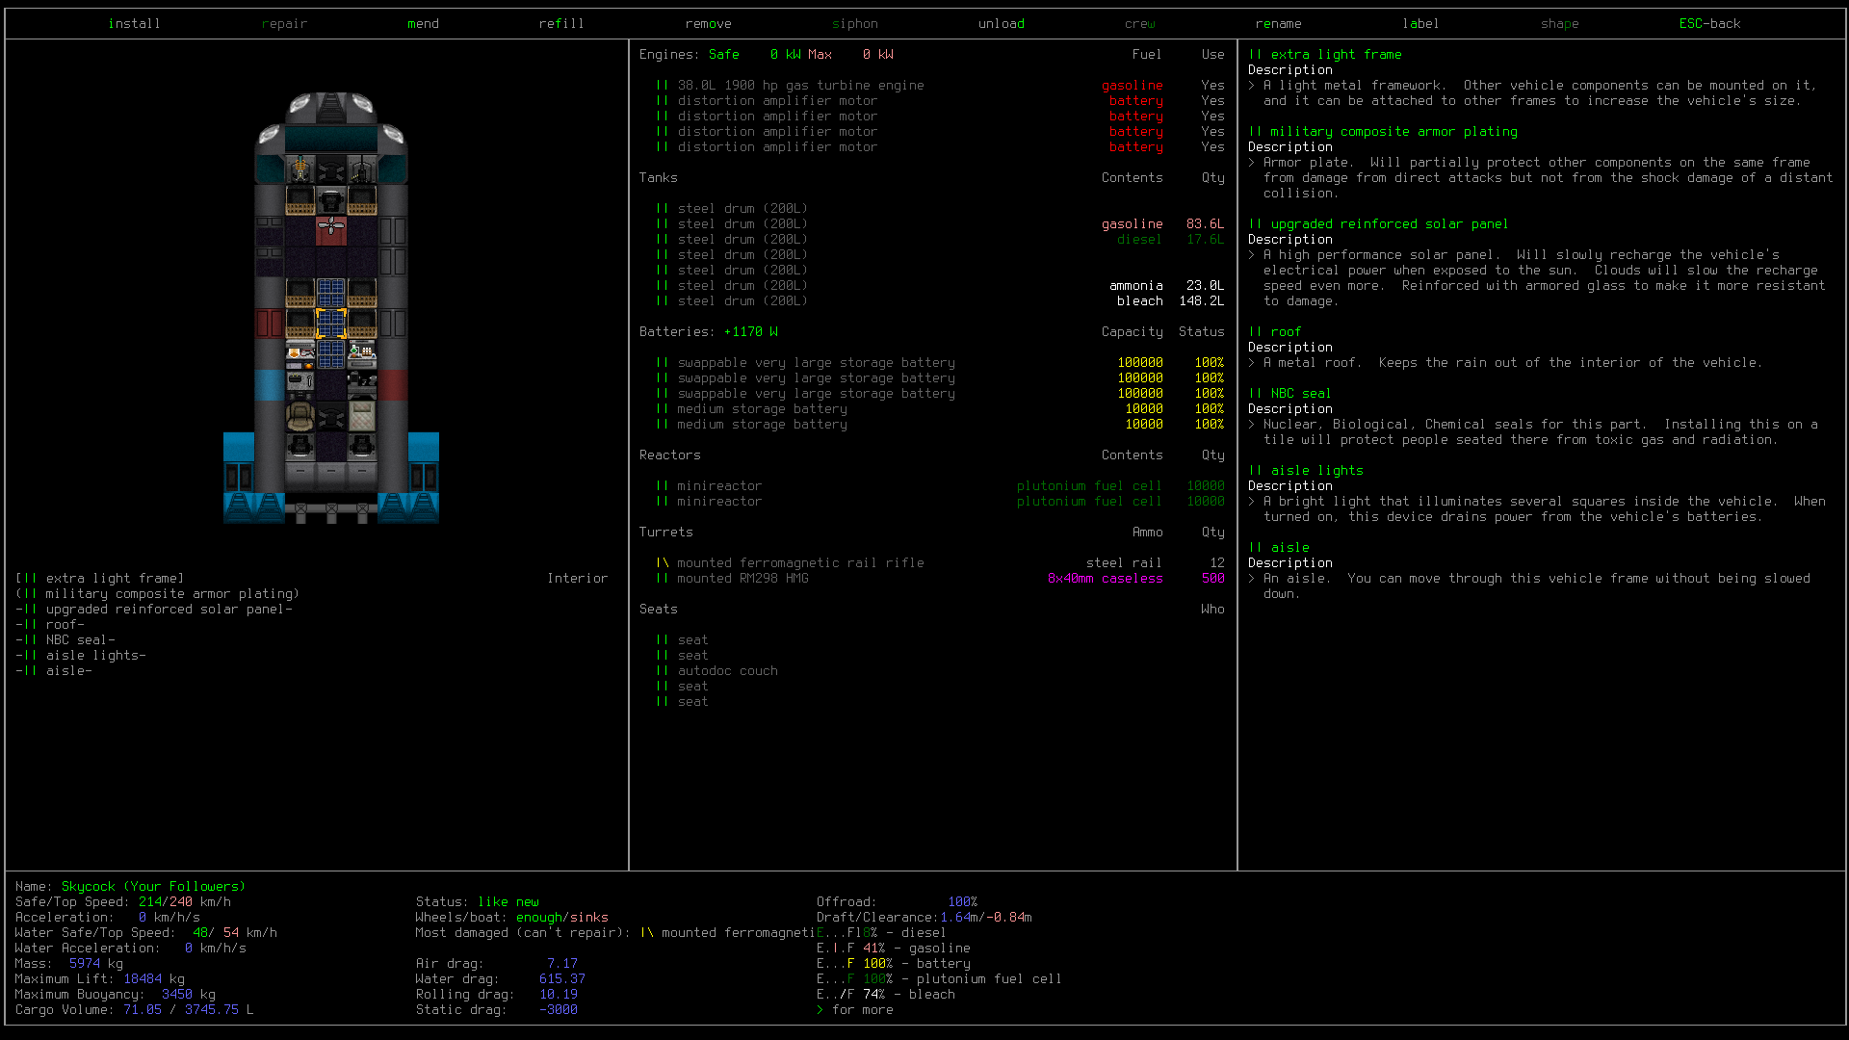Click the mounted RM298 HMG turret row
The image size is (1849, 1040).
coord(940,579)
